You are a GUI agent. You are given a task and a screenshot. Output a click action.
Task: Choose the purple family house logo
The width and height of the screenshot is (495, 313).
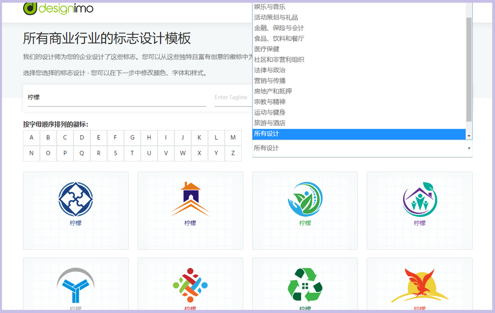(x=420, y=211)
